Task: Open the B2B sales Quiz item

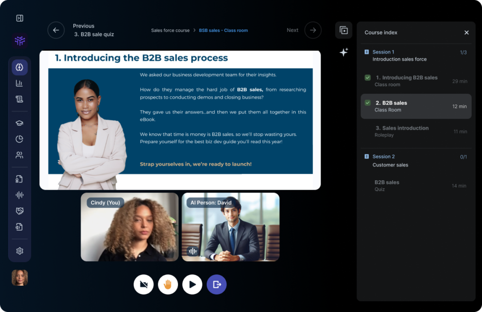Action: pyautogui.click(x=416, y=186)
